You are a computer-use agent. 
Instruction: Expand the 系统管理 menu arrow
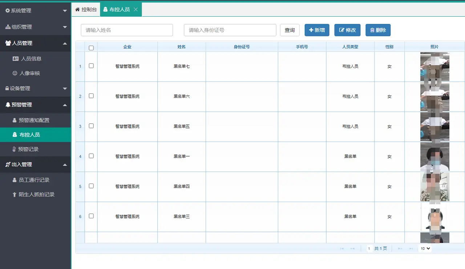tap(65, 11)
